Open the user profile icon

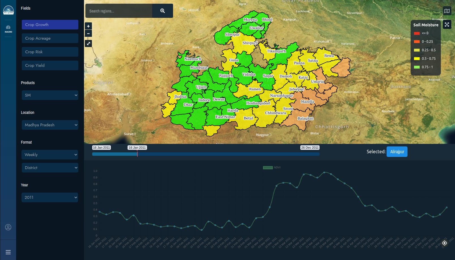tap(8, 227)
